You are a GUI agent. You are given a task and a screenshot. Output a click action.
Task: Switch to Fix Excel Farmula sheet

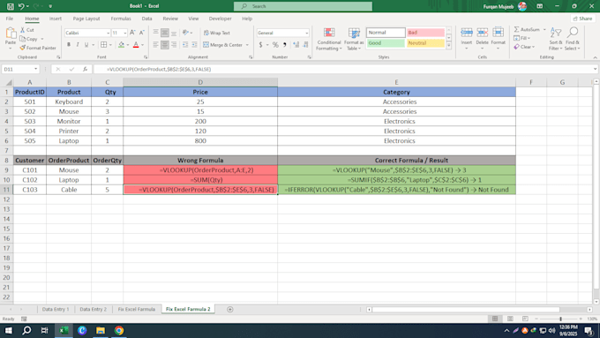pyautogui.click(x=136, y=309)
